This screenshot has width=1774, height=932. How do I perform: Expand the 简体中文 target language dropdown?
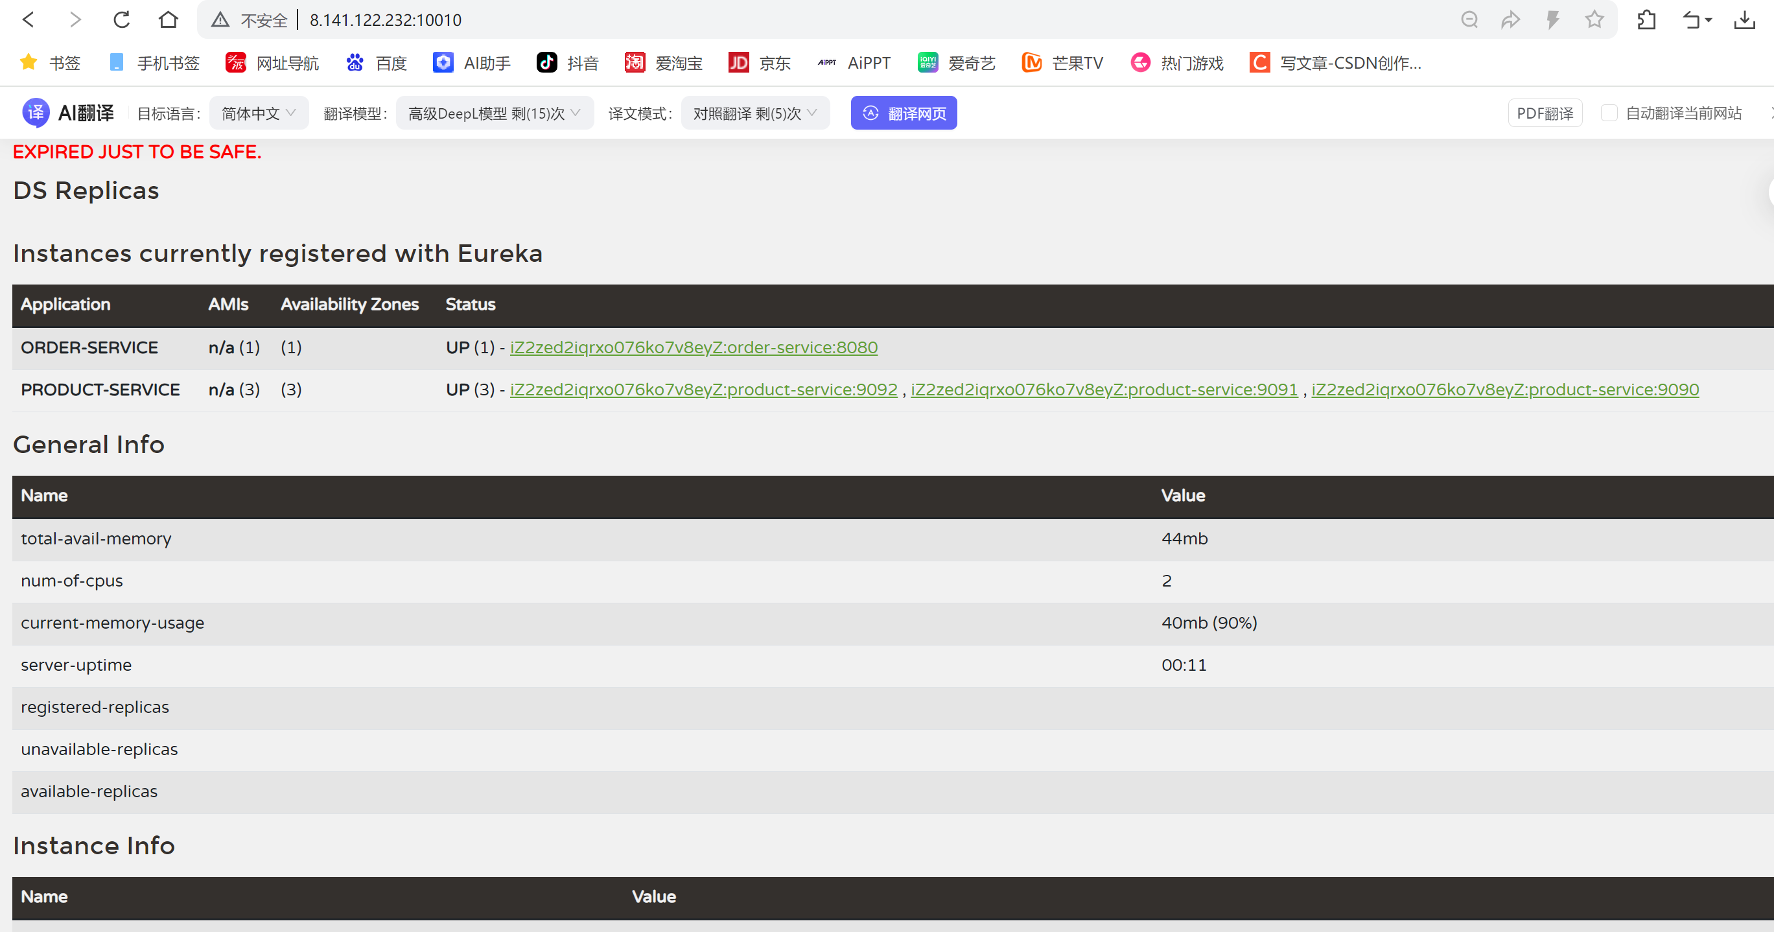point(258,113)
